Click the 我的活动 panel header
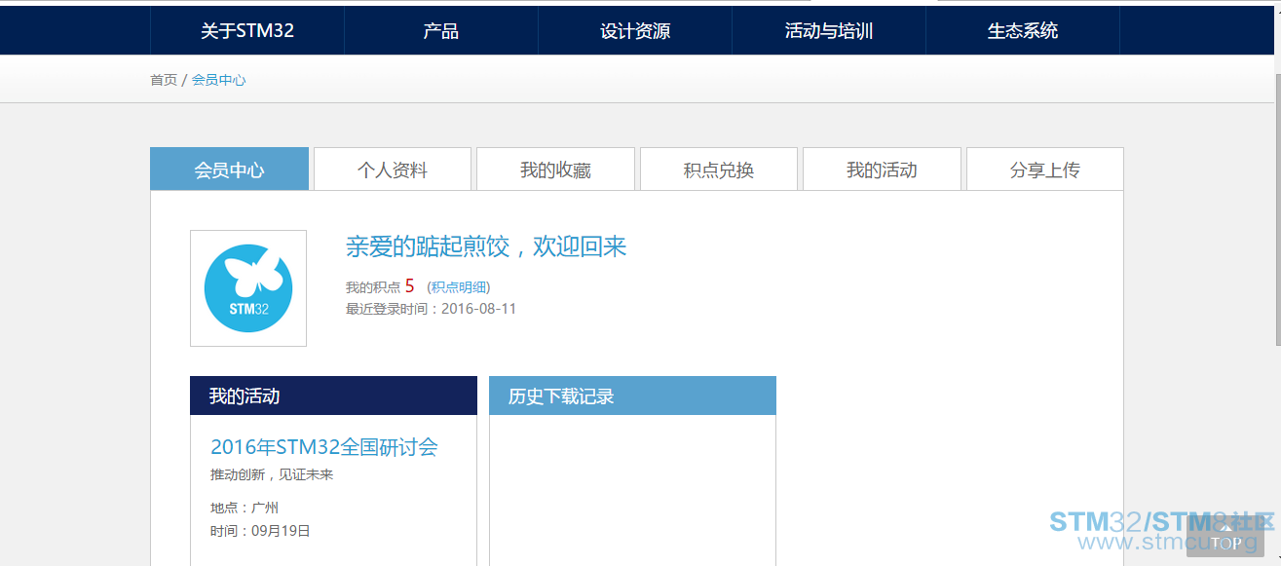 click(333, 396)
